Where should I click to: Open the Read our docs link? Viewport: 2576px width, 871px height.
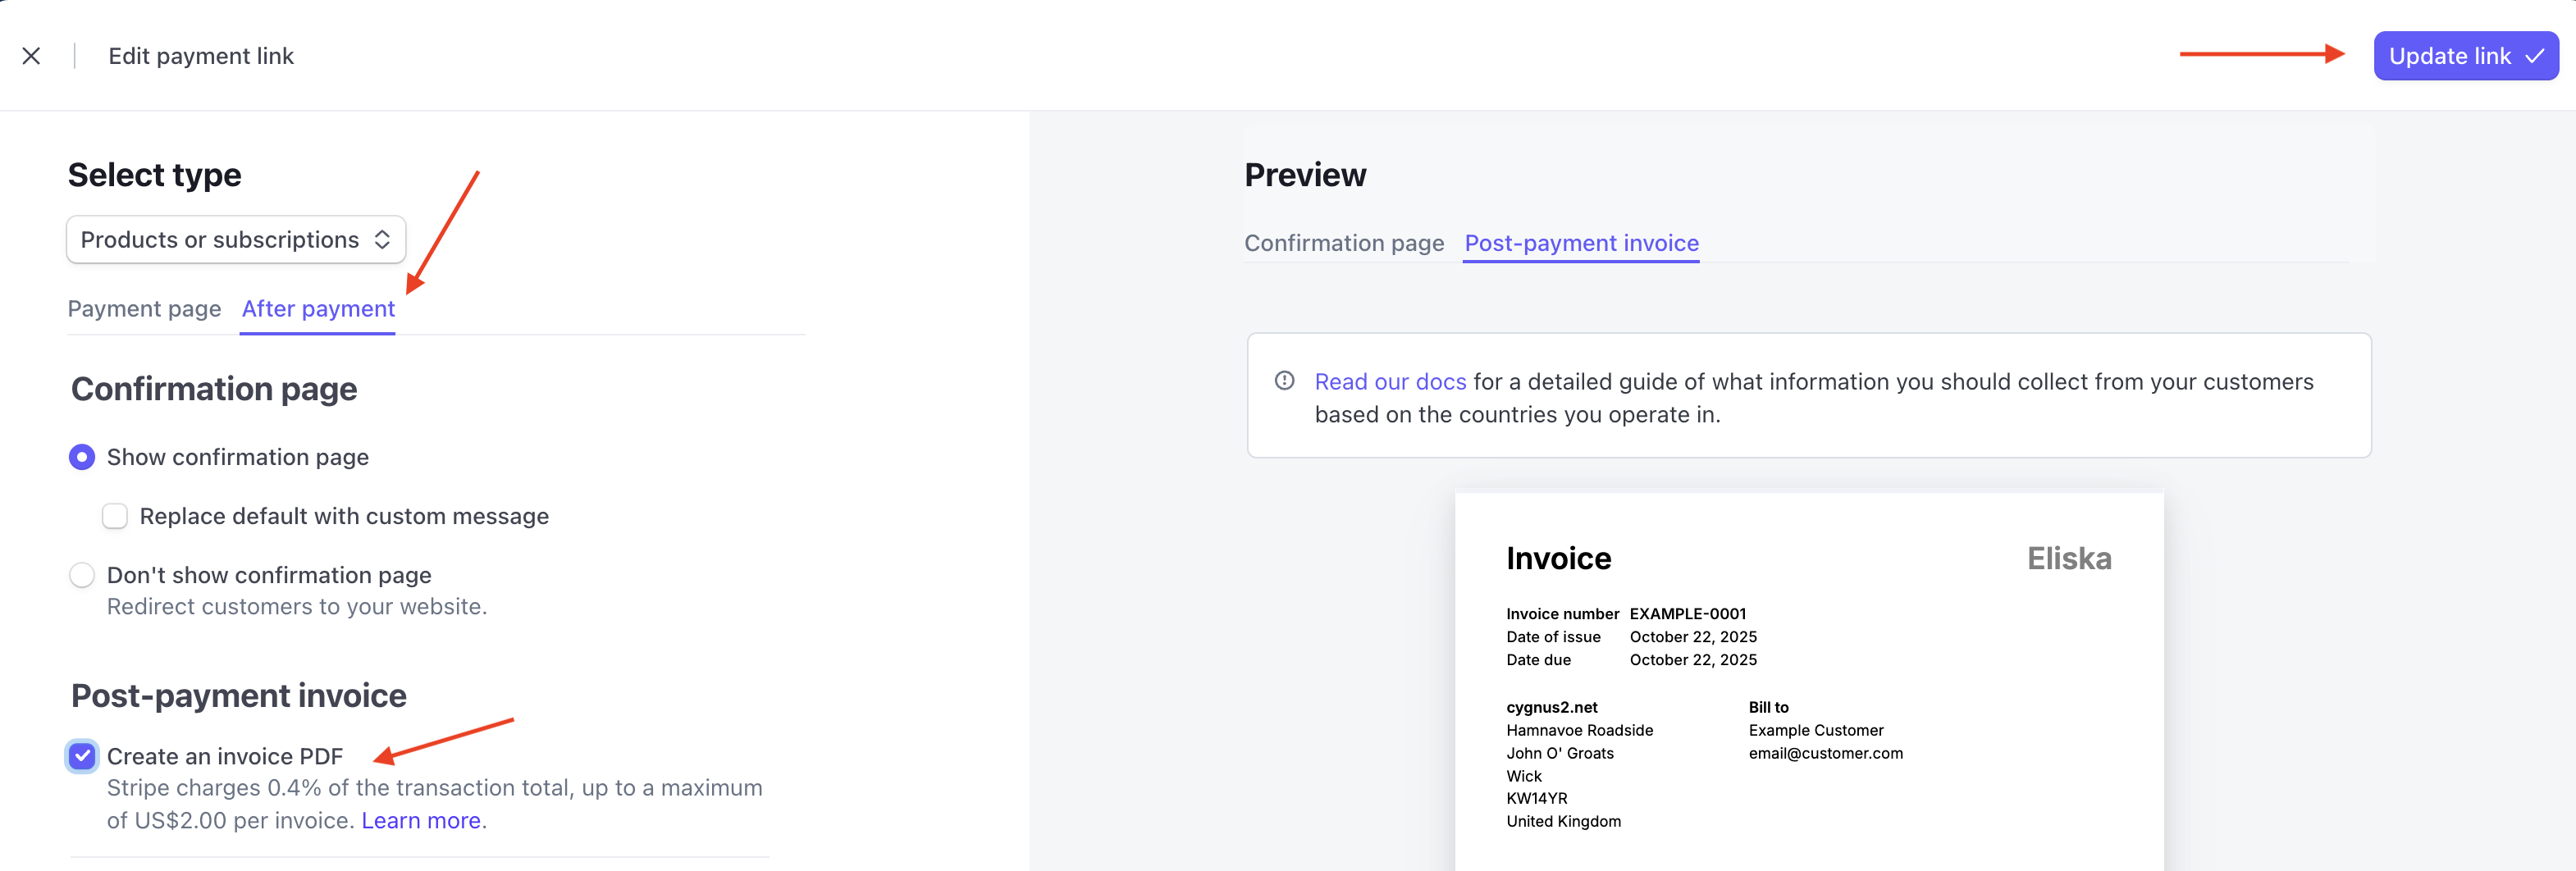(x=1389, y=382)
